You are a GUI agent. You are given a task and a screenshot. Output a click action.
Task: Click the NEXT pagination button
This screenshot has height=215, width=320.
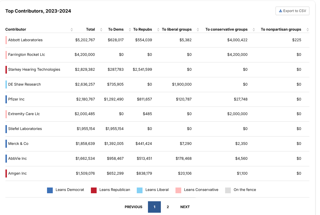click(x=185, y=207)
